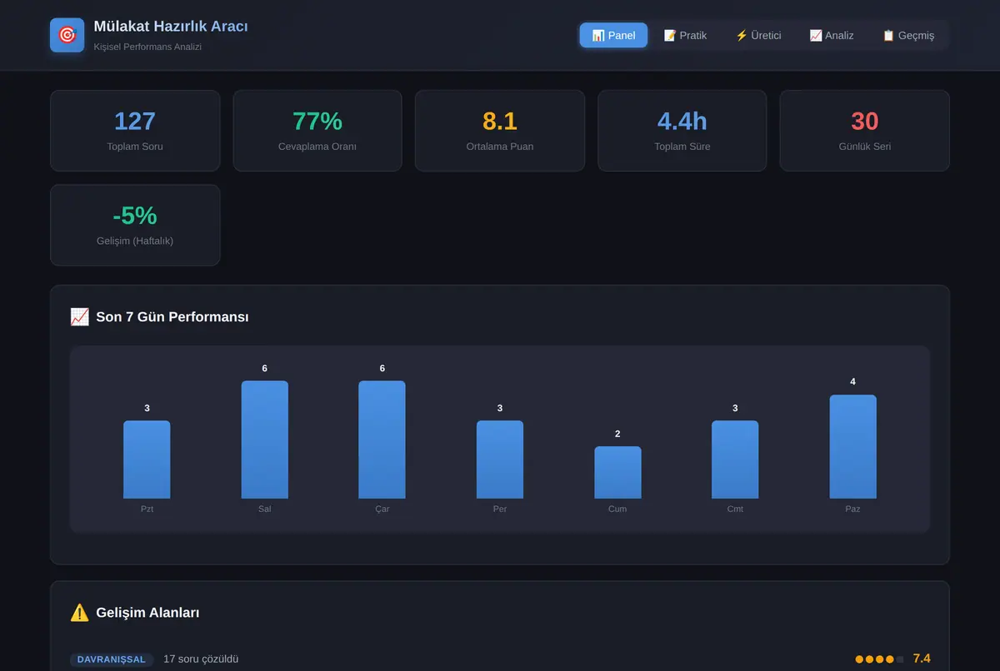
Task: Click the chart icon beside Son 7 Gün Performansı
Action: click(x=80, y=317)
